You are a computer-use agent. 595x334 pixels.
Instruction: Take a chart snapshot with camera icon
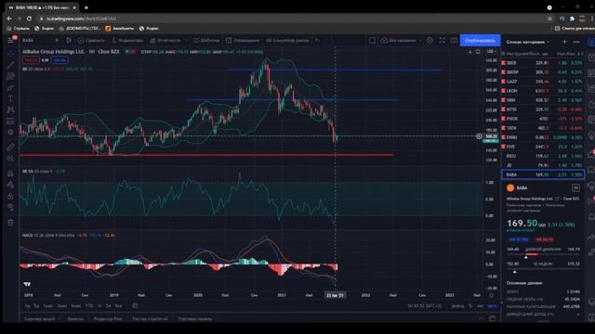click(454, 40)
